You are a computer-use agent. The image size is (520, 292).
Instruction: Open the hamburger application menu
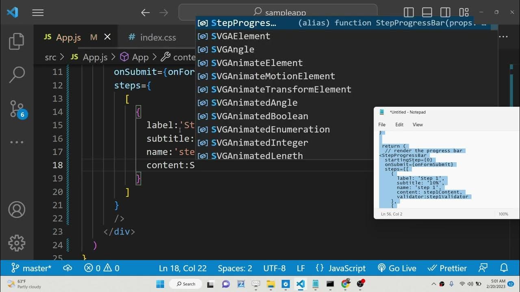(38, 13)
